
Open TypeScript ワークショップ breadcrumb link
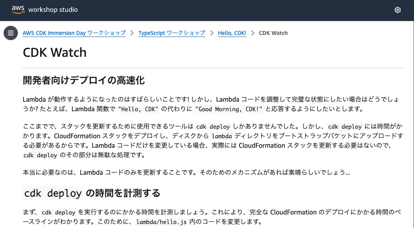coord(172,33)
